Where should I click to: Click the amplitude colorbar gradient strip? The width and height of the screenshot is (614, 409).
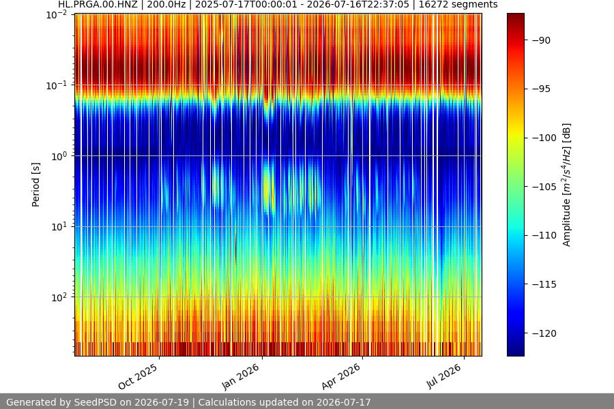tap(515, 185)
